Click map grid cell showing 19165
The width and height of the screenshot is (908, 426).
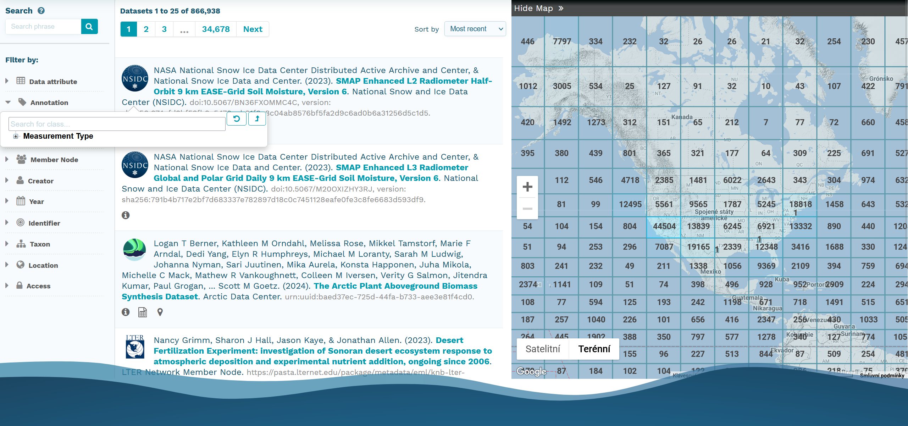(698, 247)
